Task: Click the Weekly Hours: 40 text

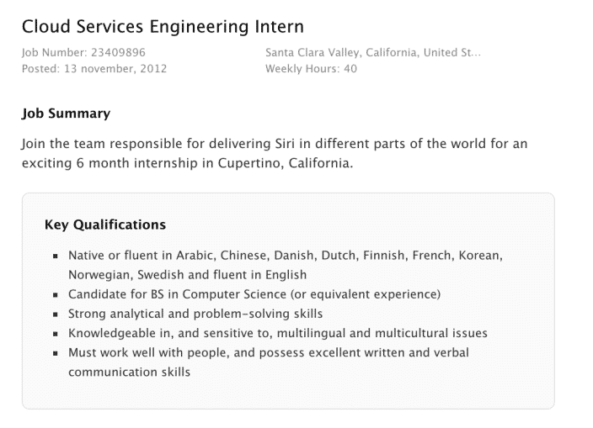Action: tap(311, 69)
